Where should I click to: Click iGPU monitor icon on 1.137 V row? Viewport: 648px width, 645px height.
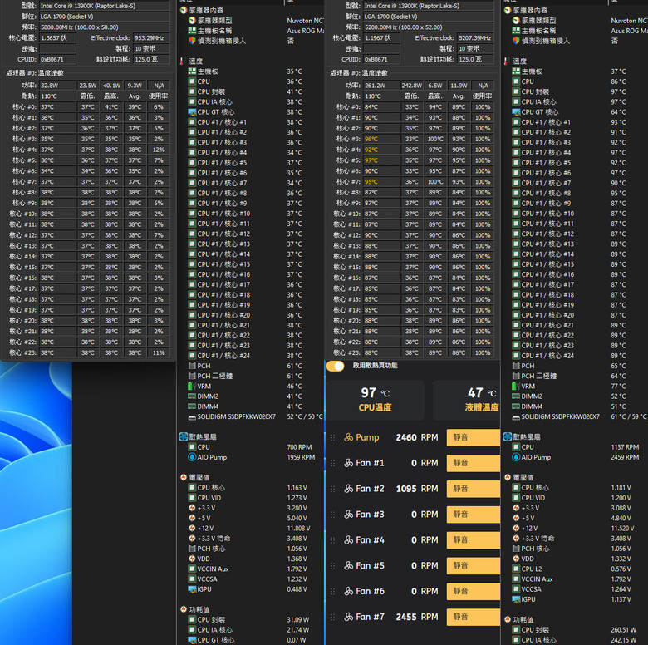tap(516, 599)
